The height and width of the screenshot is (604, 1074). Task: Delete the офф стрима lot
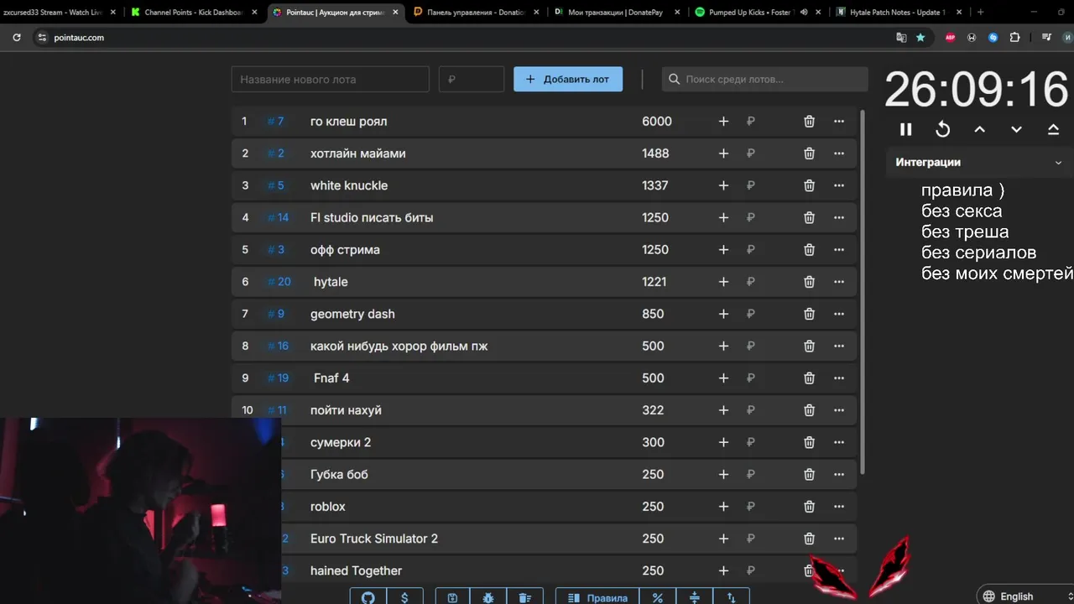[x=809, y=250]
